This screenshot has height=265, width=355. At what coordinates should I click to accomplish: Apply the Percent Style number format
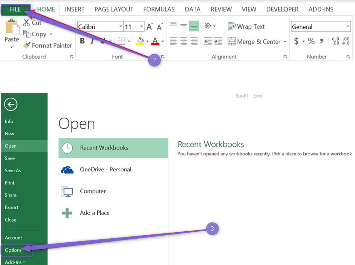[311, 41]
